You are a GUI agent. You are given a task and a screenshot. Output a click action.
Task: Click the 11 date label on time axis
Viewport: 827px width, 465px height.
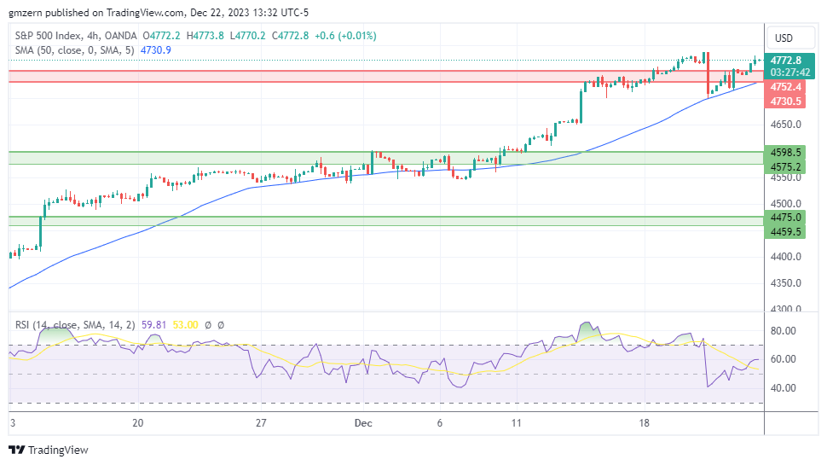[516, 423]
